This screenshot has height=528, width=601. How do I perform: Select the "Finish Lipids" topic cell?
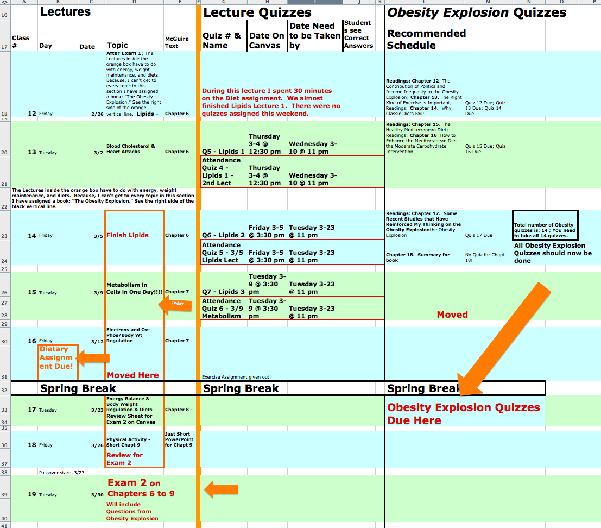click(128, 235)
